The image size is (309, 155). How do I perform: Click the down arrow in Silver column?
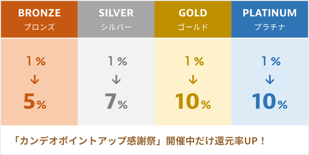(x=116, y=80)
